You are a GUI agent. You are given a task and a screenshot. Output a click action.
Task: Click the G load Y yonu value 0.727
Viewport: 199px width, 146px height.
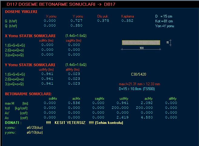tap(76, 21)
